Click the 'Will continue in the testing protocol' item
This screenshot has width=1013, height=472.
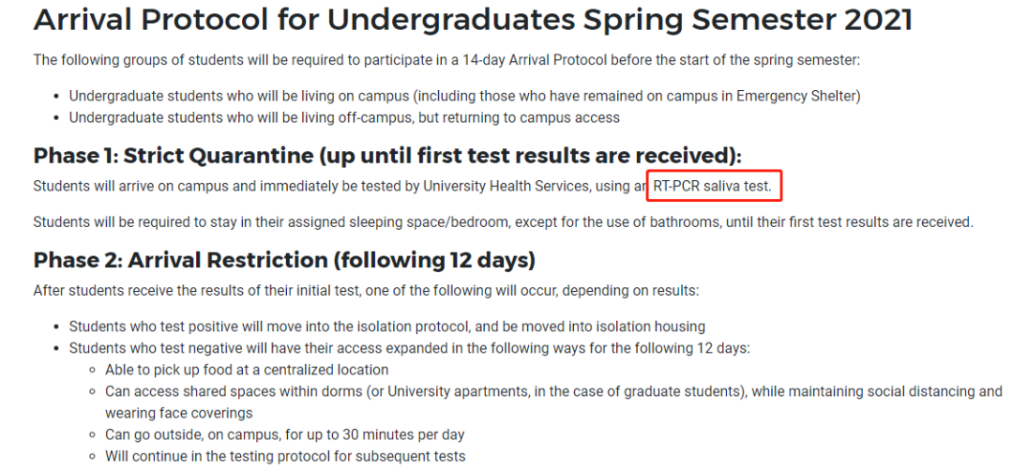285,456
